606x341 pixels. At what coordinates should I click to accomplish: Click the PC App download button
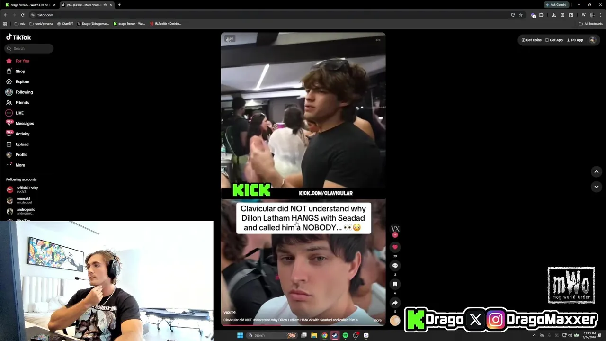[x=575, y=40]
